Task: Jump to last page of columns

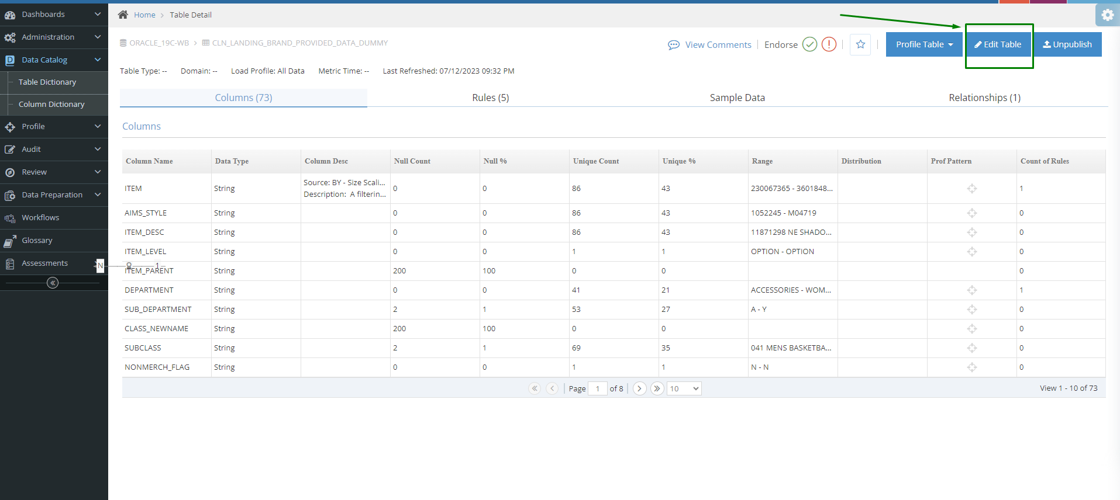Action: click(x=657, y=388)
